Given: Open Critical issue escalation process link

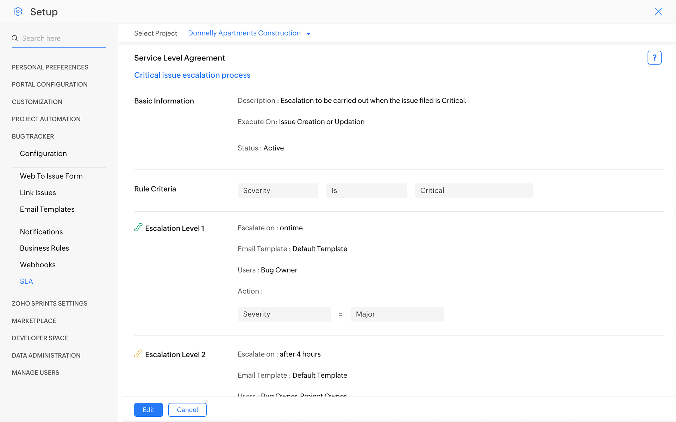Looking at the screenshot, I should click(x=192, y=75).
